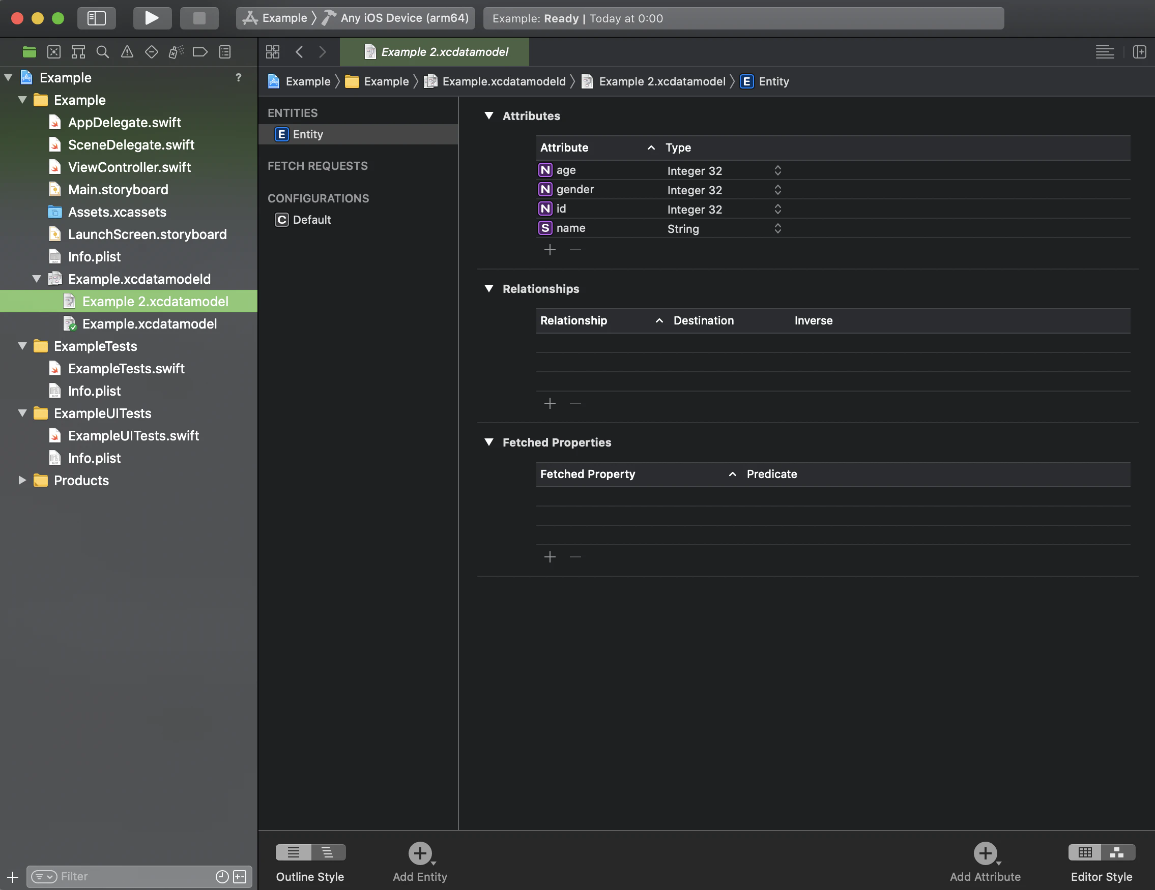Toggle recent files filter clock icon
Screen dimensions: 1155x890
point(222,876)
